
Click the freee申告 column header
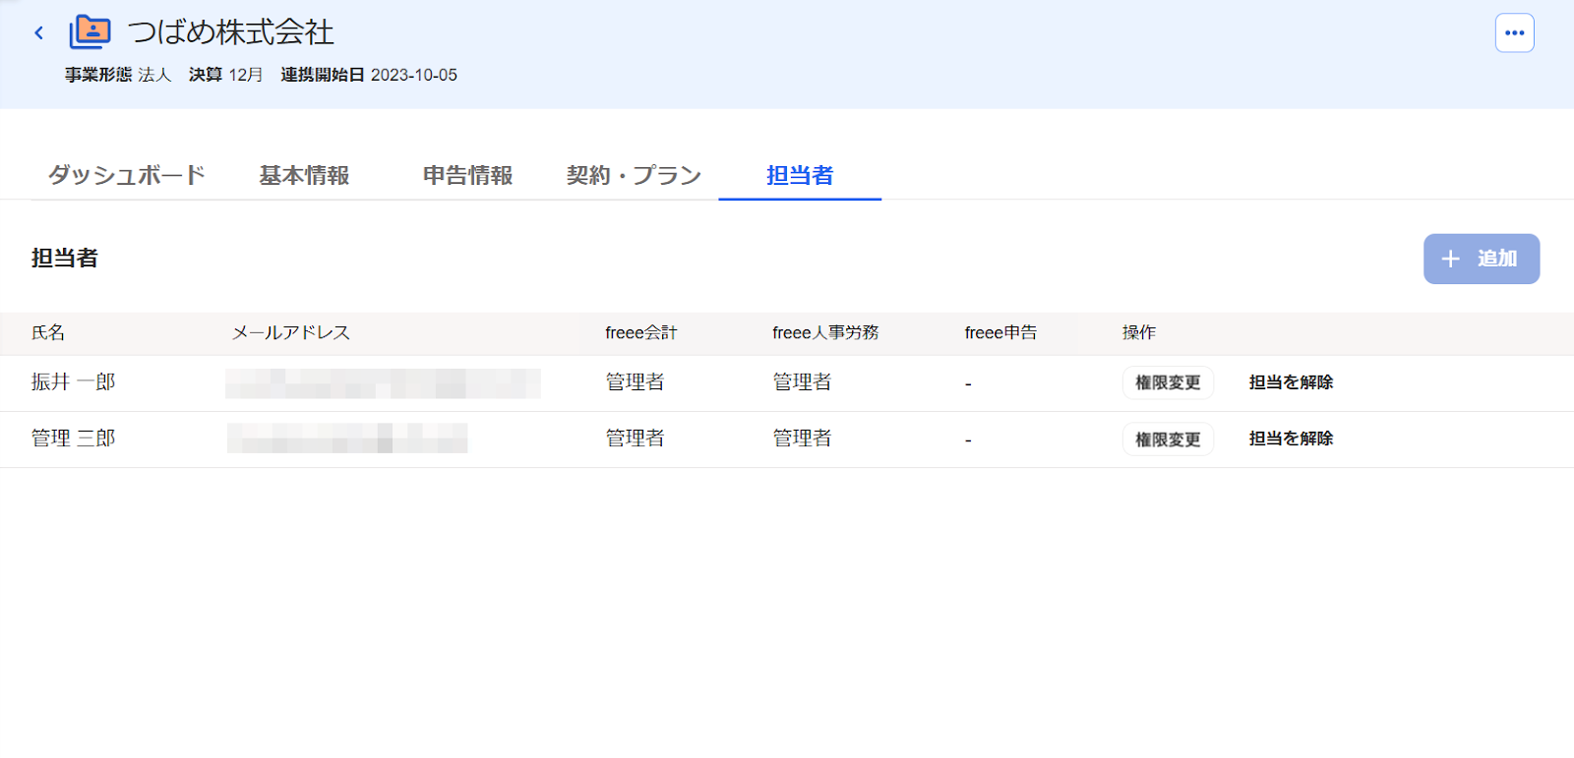pos(1000,332)
